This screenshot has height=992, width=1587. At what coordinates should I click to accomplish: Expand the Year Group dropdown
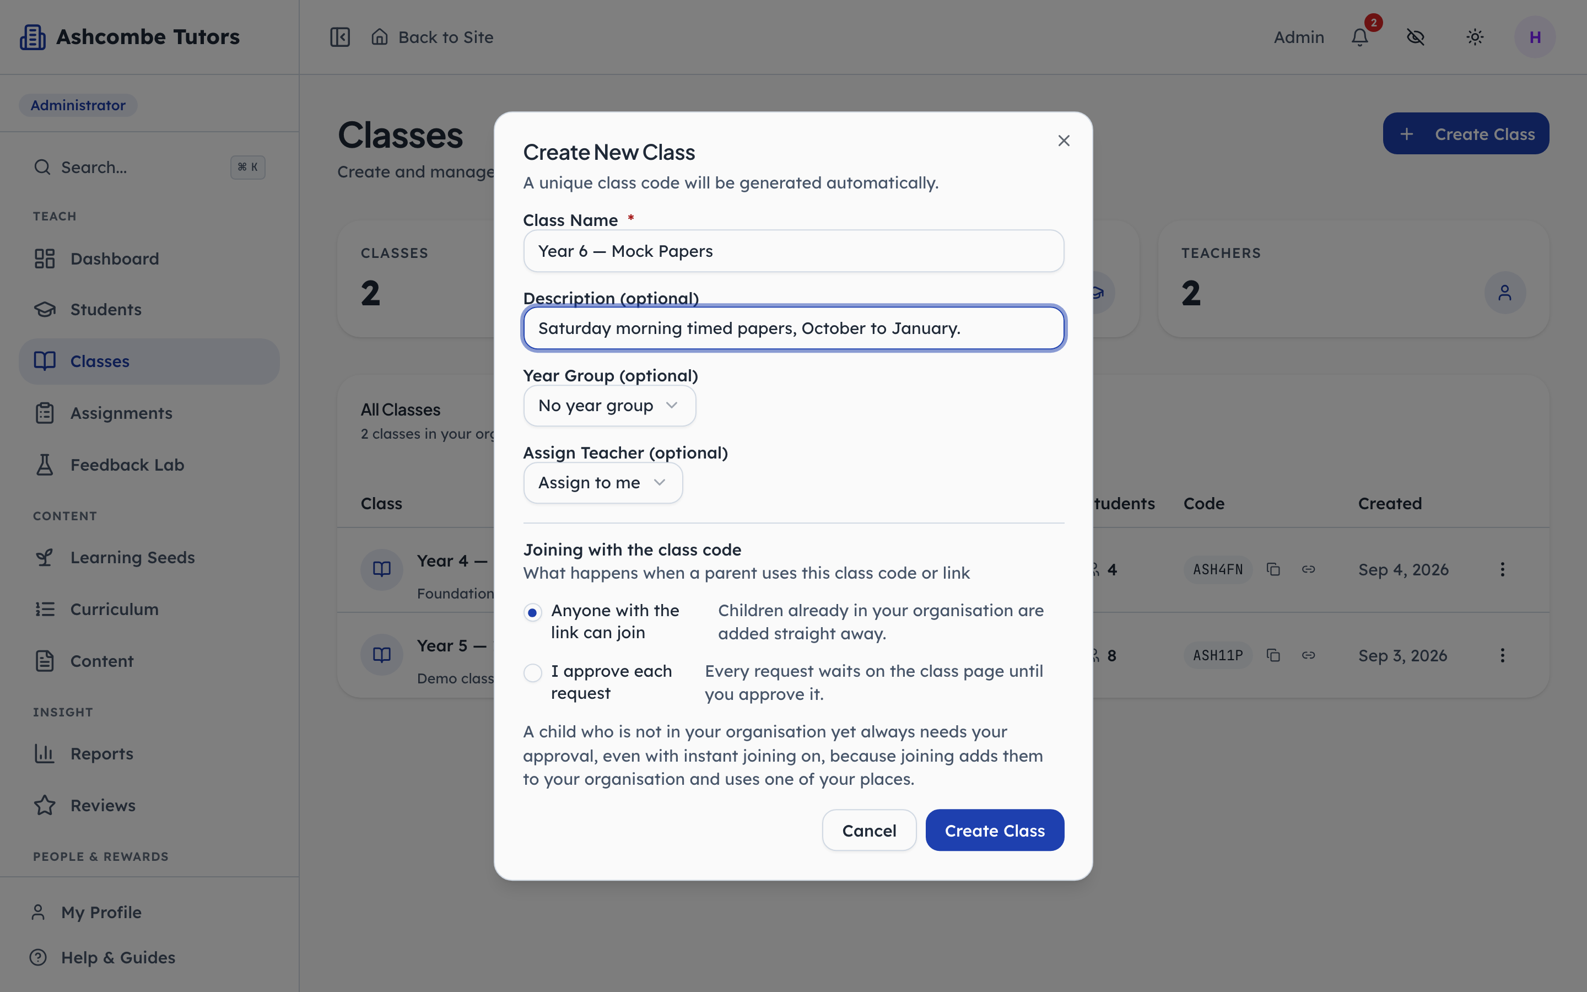click(x=609, y=406)
